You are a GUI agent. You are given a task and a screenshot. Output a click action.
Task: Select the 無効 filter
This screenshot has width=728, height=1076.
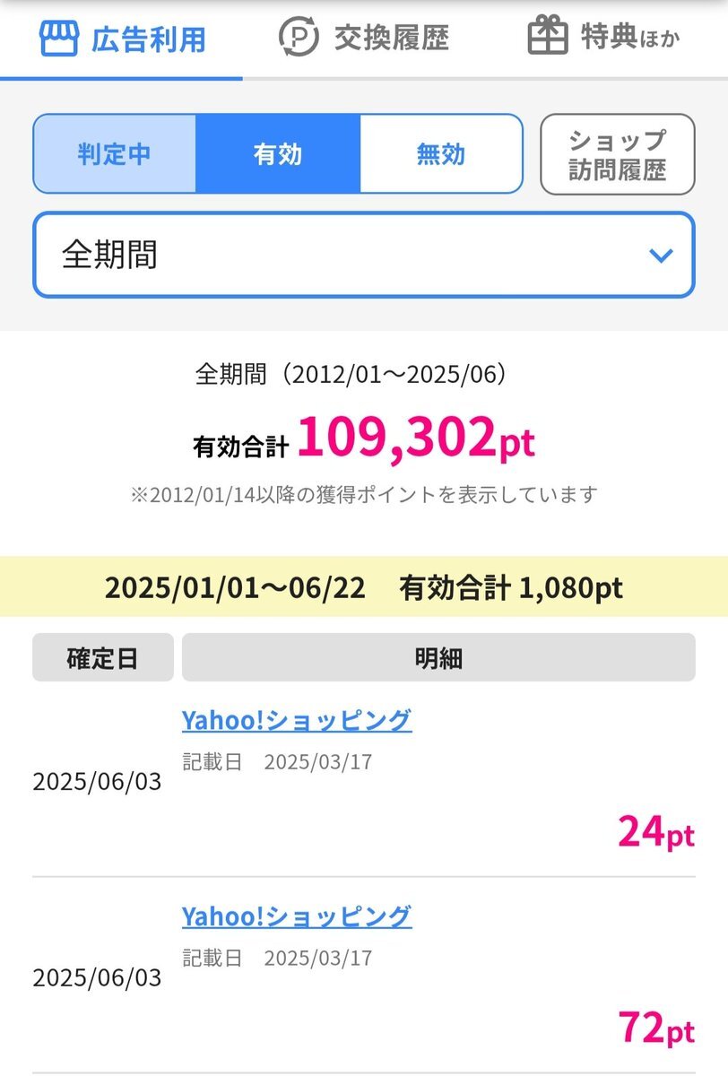[x=441, y=154]
